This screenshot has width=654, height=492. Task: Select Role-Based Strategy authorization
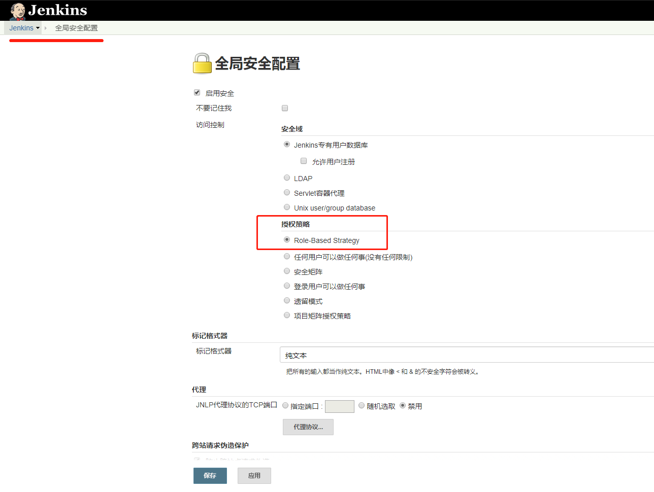point(287,239)
